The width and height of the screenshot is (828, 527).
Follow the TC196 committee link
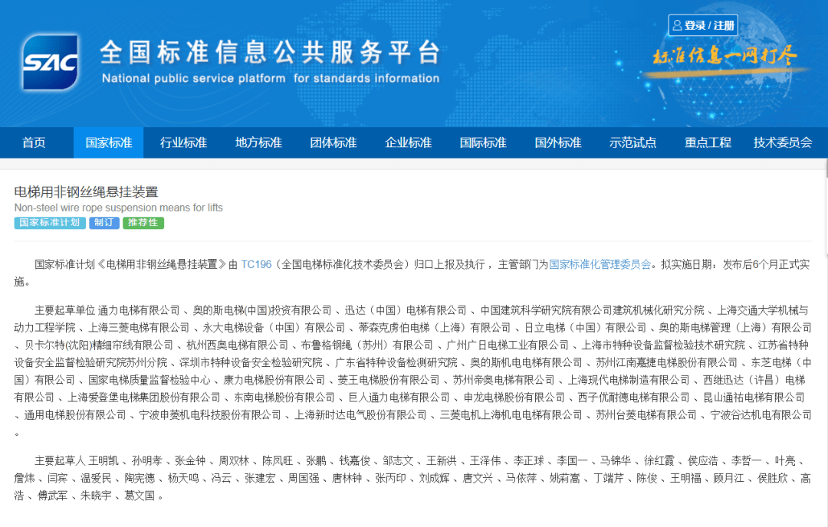point(256,264)
